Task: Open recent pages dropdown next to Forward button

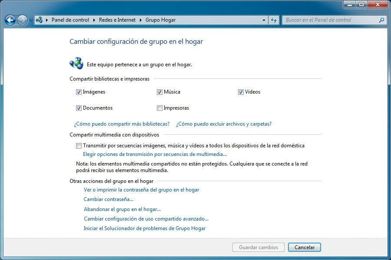Action: (x=31, y=20)
